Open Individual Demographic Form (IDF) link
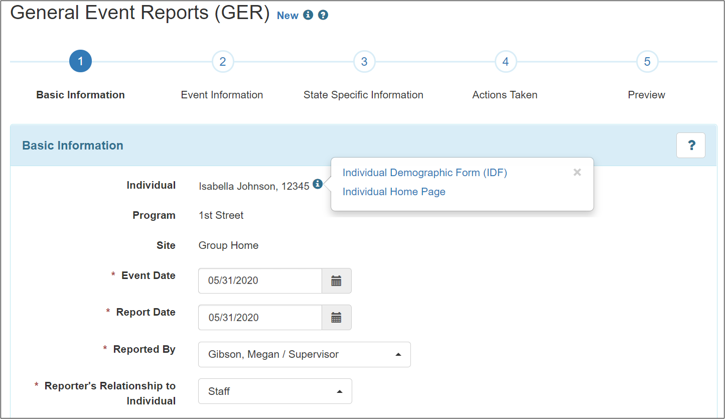Screen dimensions: 725x419 [425, 173]
